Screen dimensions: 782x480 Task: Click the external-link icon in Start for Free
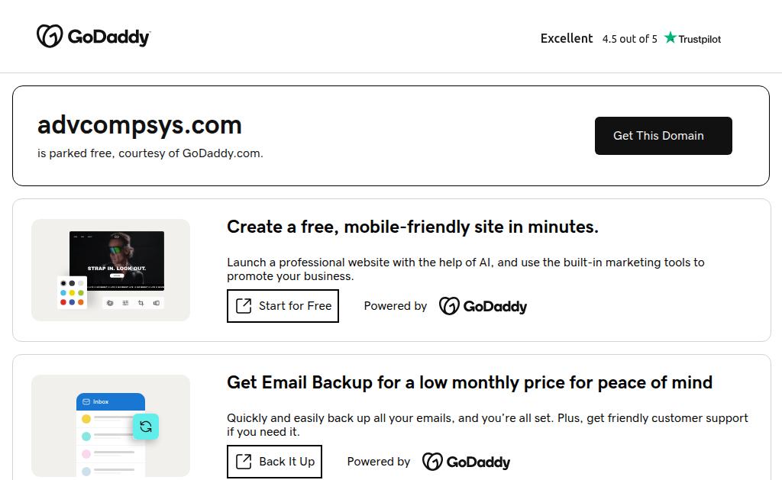244,306
